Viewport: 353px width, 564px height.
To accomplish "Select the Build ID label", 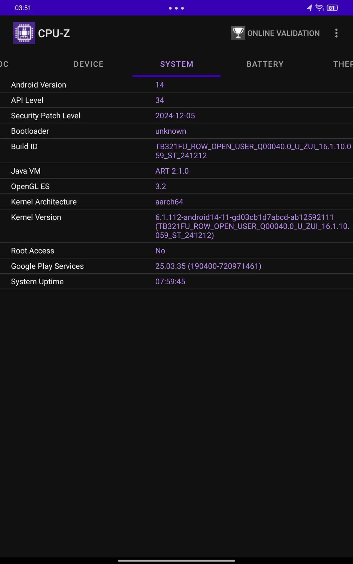I will [x=24, y=147].
